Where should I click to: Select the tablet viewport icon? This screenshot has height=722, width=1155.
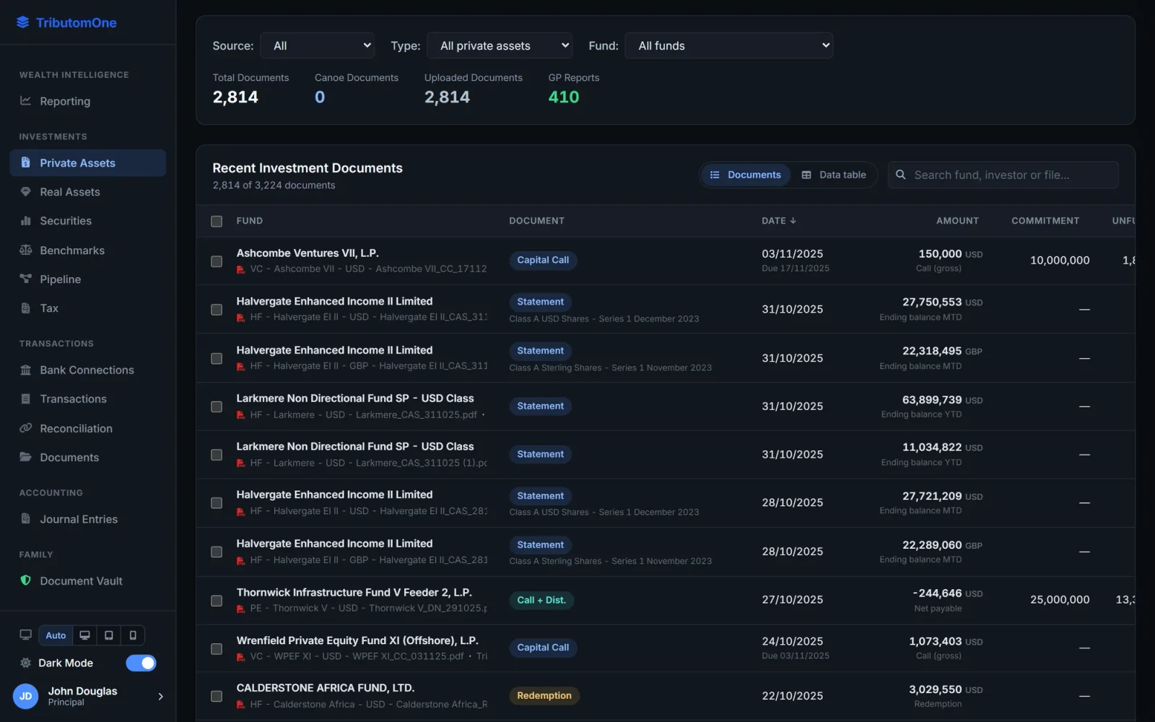point(108,635)
